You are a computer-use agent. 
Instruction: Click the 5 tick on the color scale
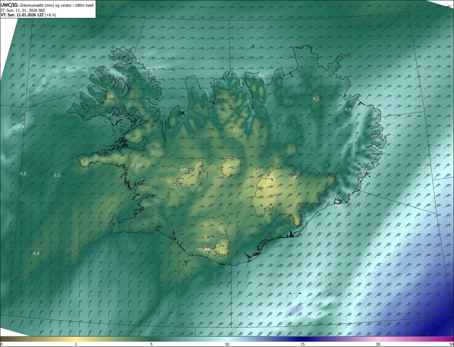(151, 344)
